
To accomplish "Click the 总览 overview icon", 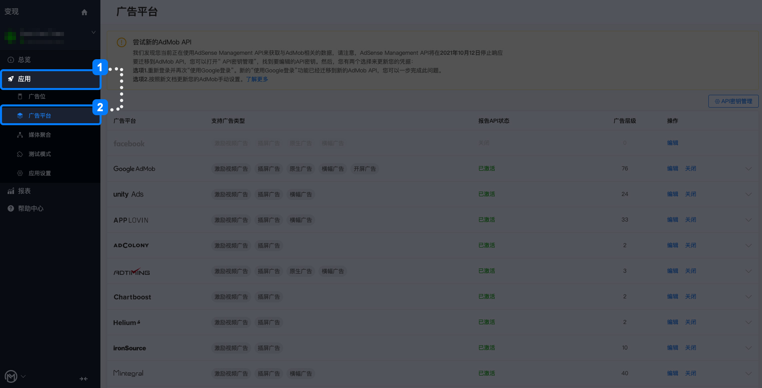I will [x=11, y=60].
